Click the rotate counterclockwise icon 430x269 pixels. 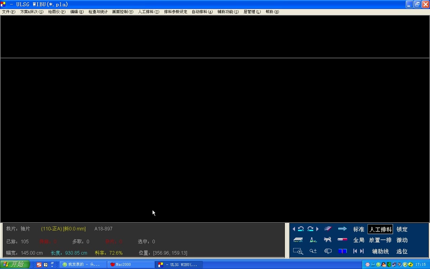[x=301, y=229]
